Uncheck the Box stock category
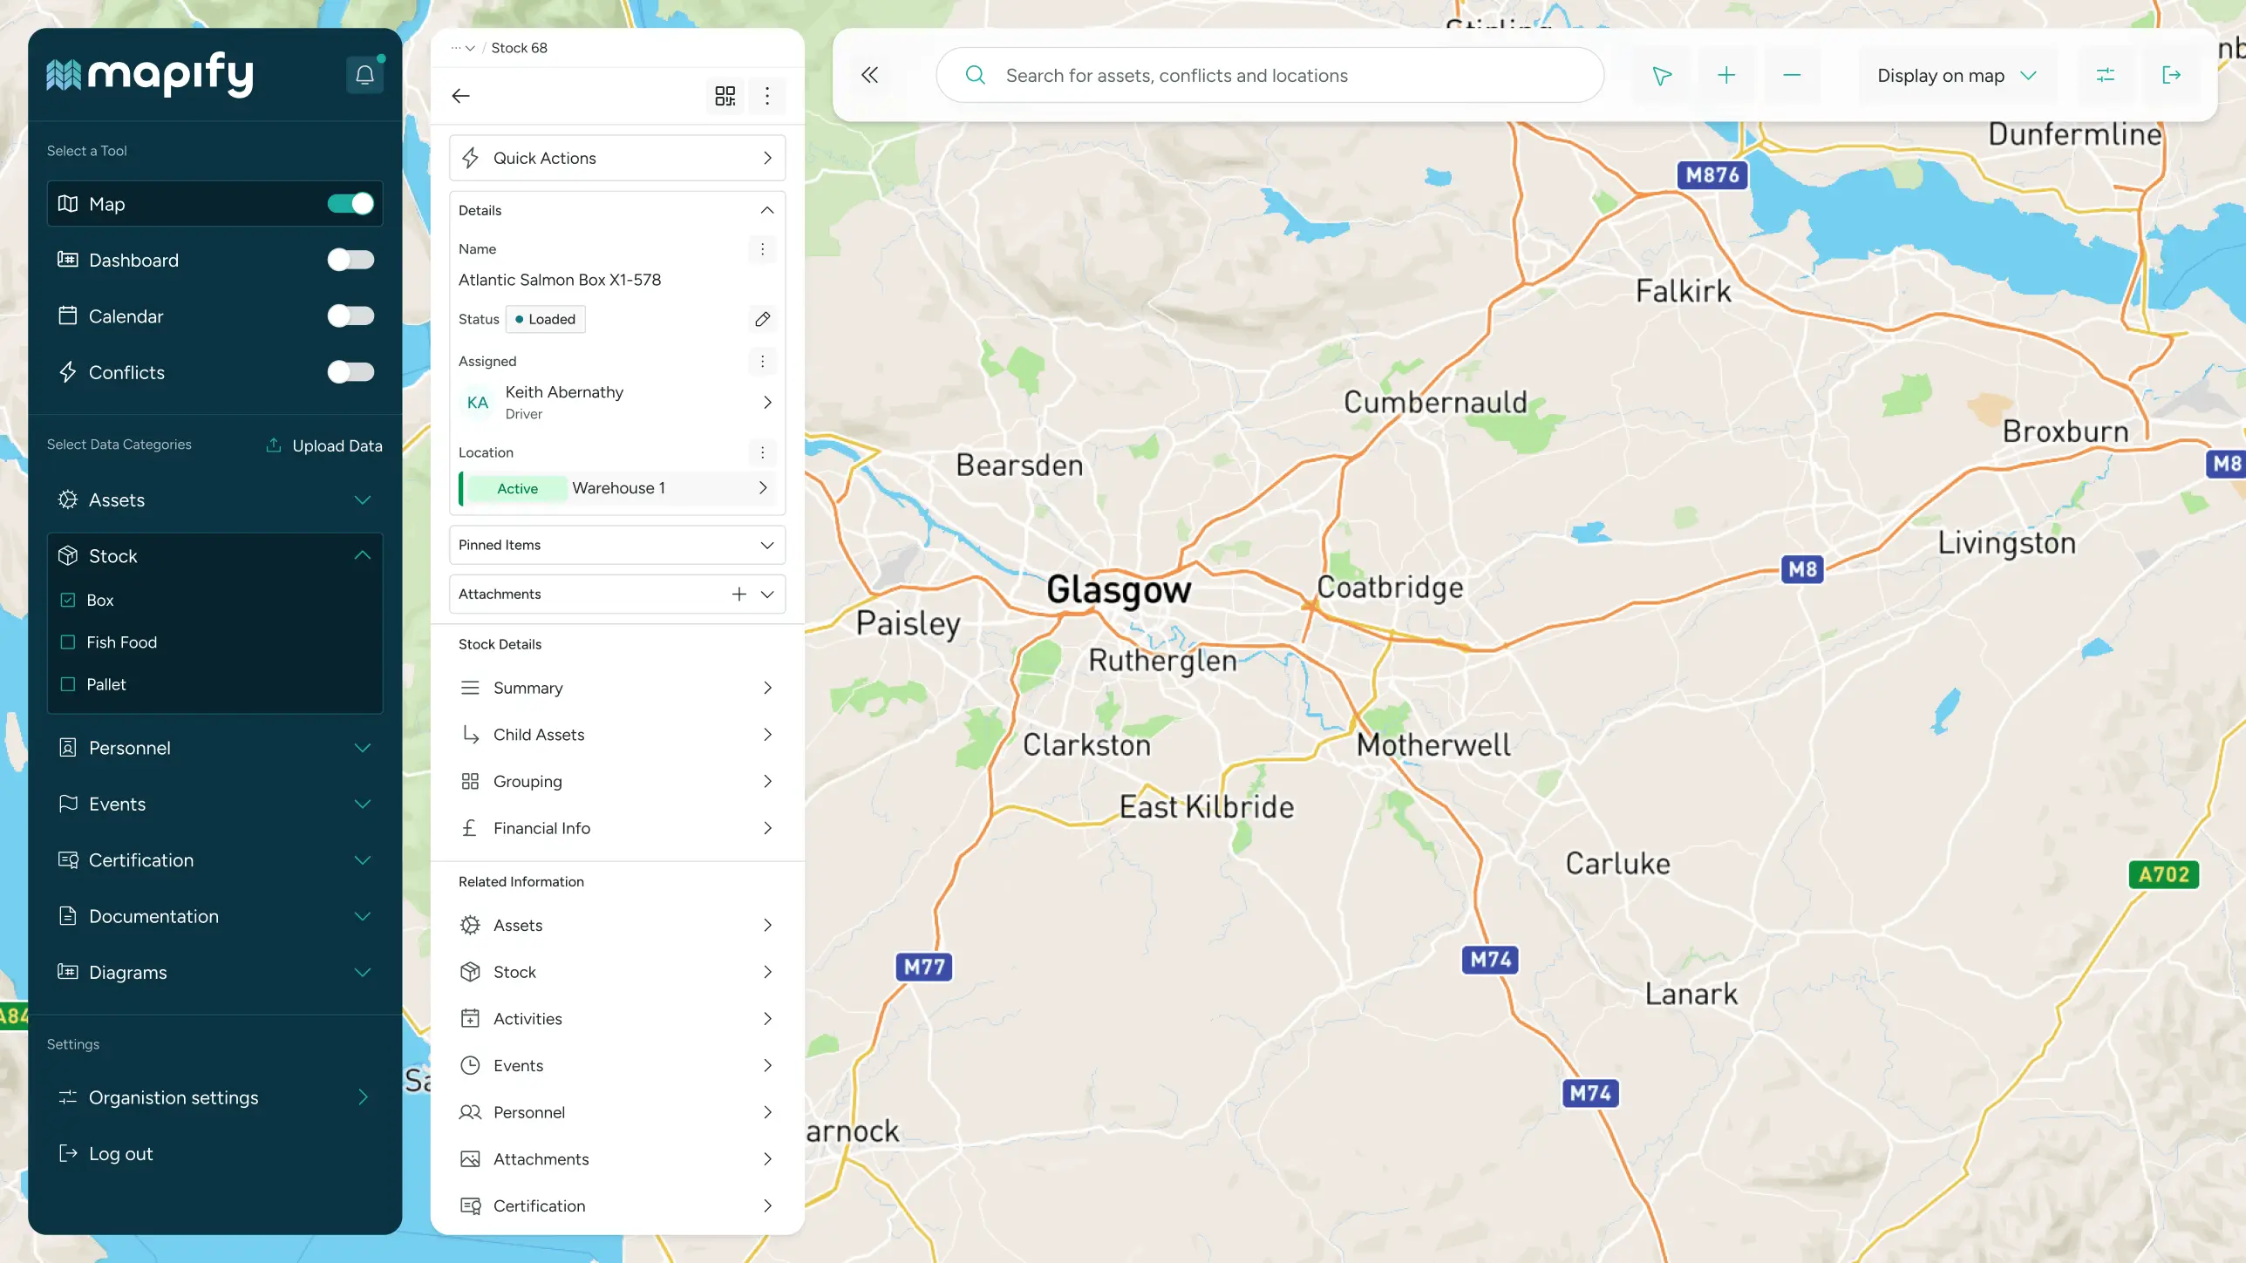Viewport: 2246px width, 1263px height. click(x=68, y=601)
